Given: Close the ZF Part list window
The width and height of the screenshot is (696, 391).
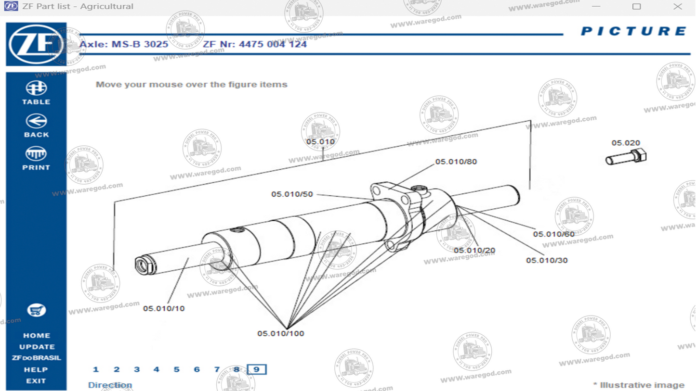Looking at the screenshot, I should pos(677,6).
